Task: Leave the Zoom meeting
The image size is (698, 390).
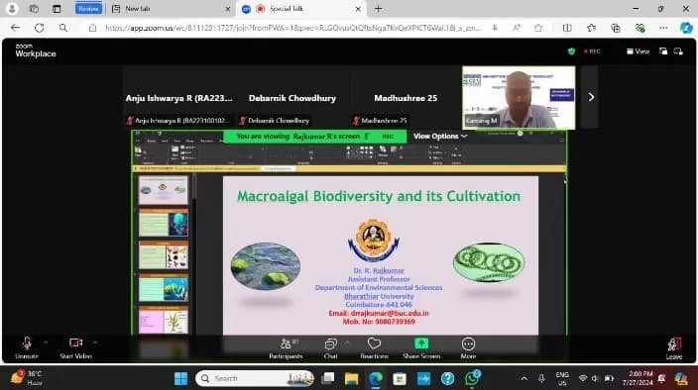Action: (673, 348)
